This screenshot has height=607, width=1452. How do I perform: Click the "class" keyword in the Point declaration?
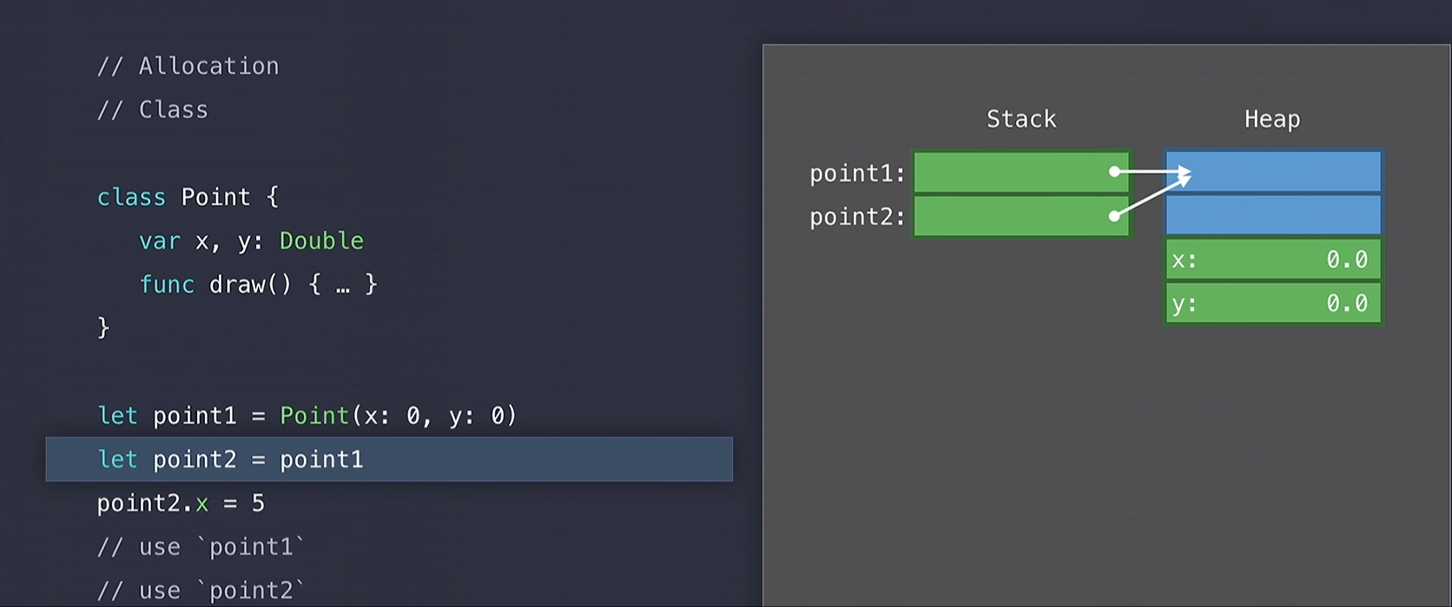[131, 198]
